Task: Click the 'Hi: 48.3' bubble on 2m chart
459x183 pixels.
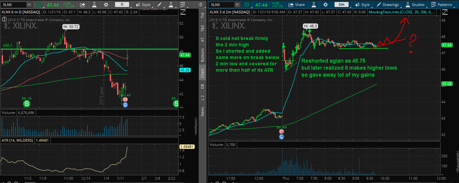Action: click(310, 26)
